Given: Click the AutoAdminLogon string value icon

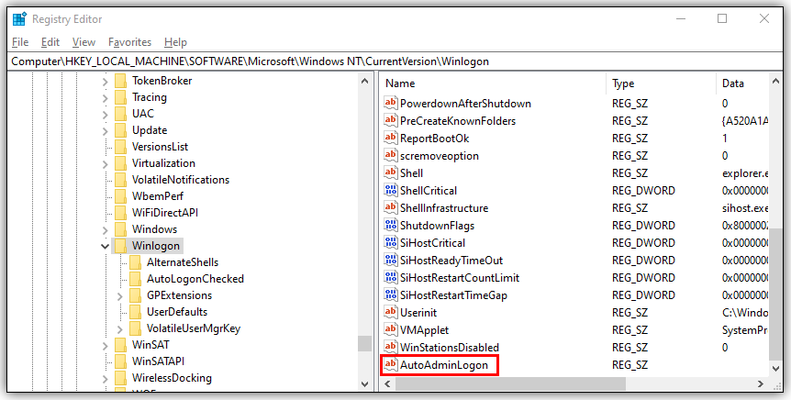Looking at the screenshot, I should click(391, 365).
